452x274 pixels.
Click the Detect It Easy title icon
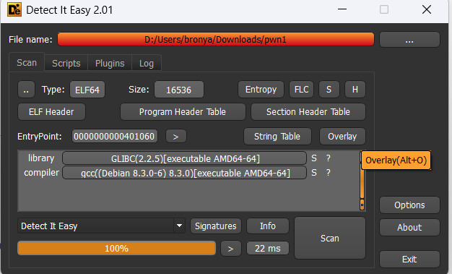pyautogui.click(x=14, y=9)
